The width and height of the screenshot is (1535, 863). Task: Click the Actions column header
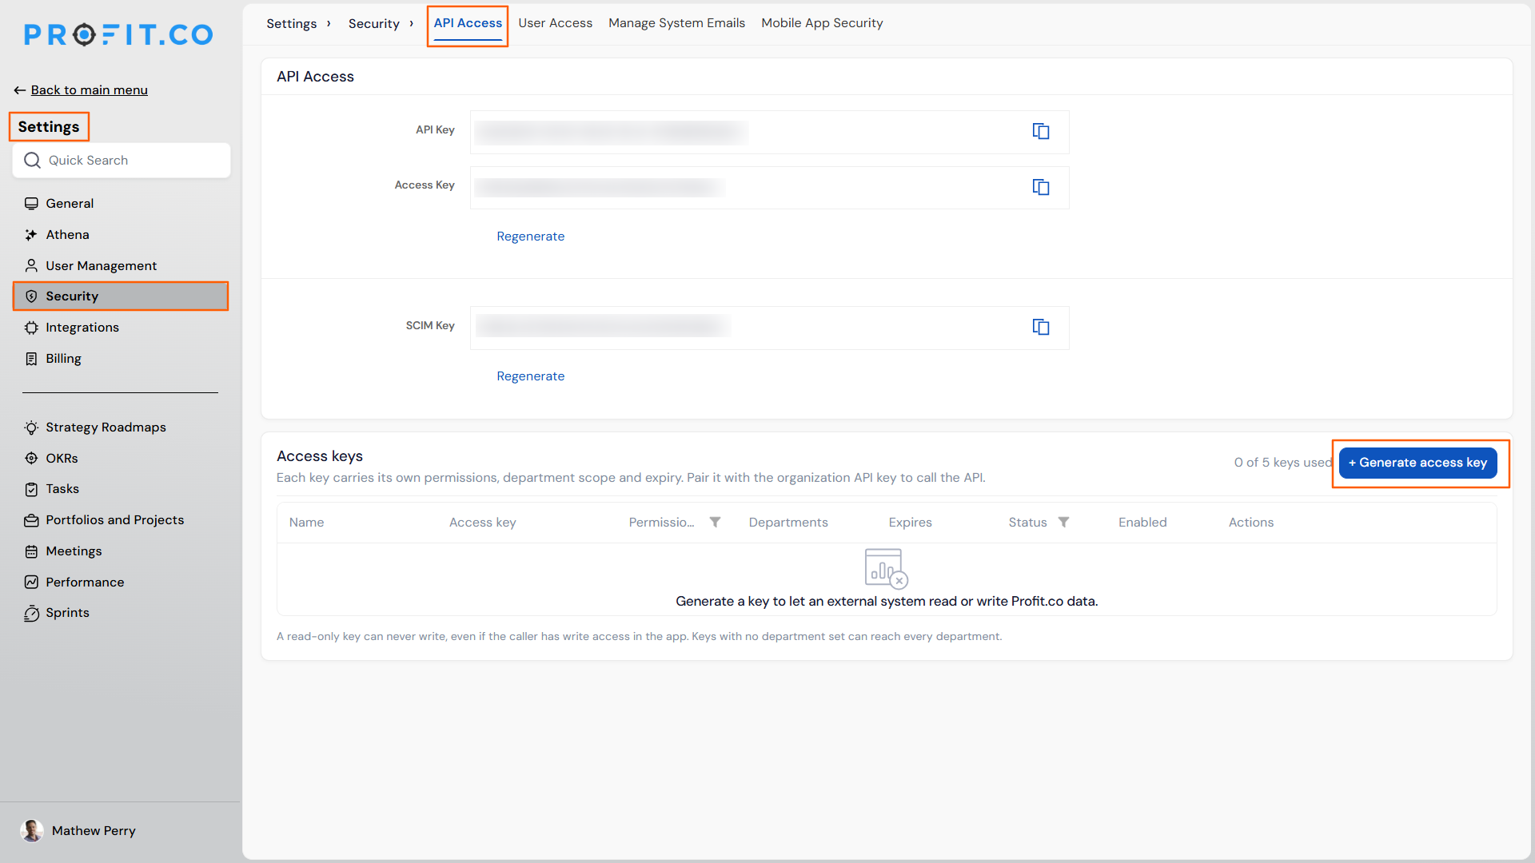click(1251, 523)
